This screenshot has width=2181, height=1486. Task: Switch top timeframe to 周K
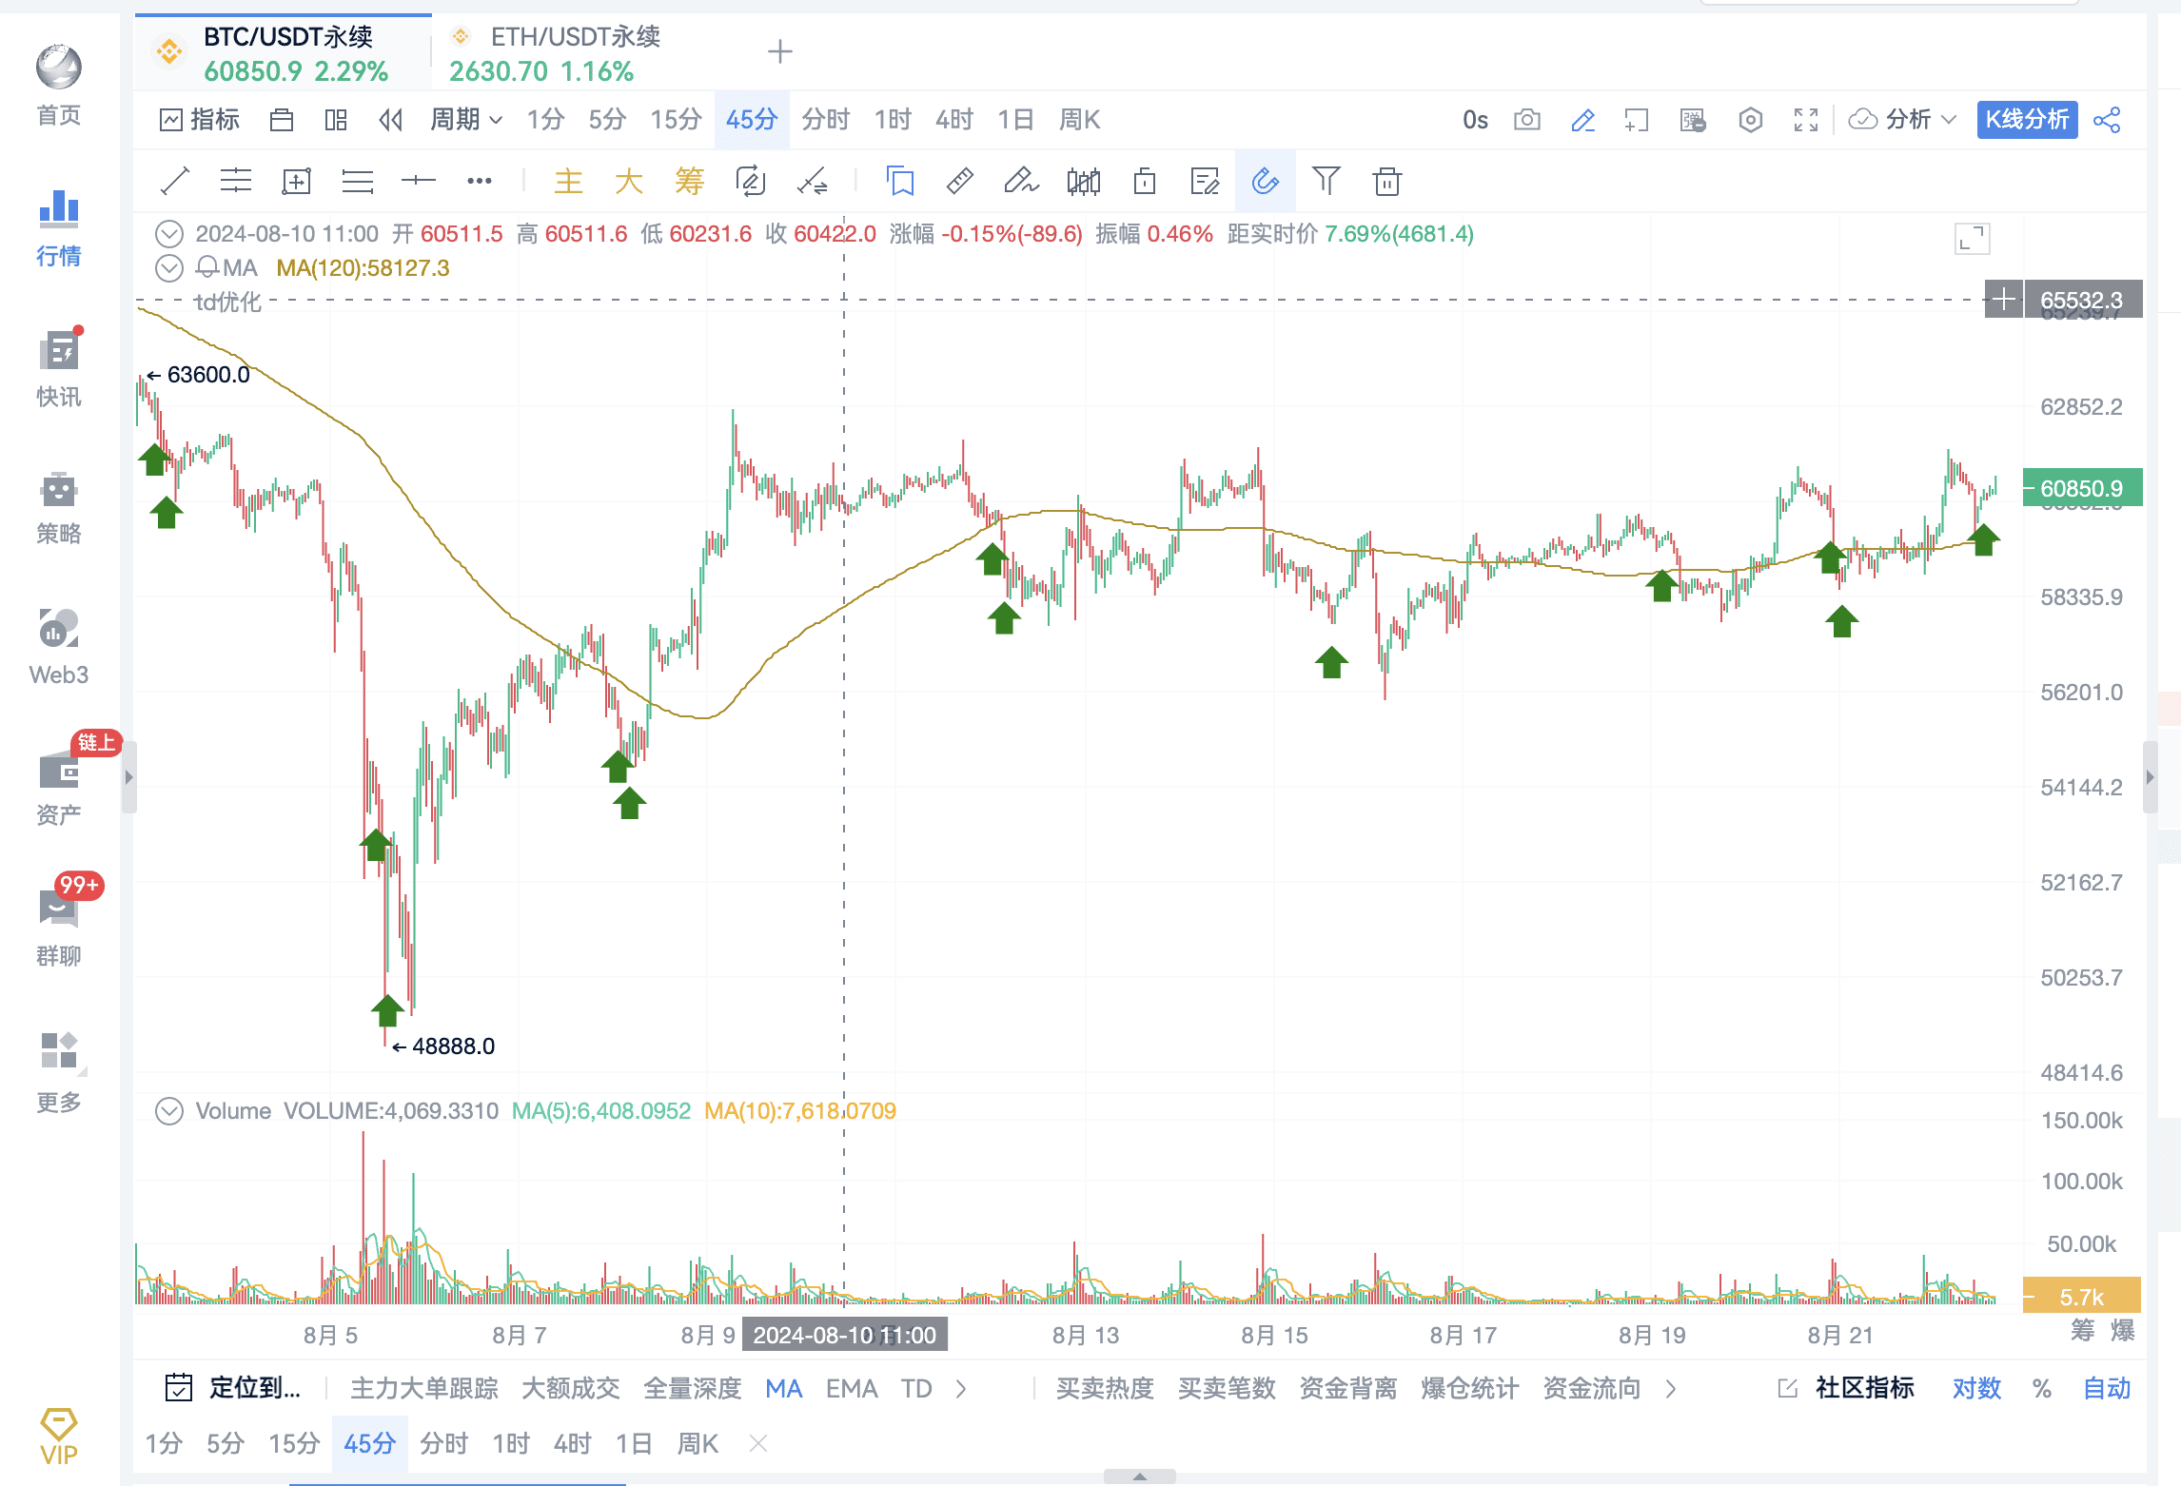click(1079, 120)
